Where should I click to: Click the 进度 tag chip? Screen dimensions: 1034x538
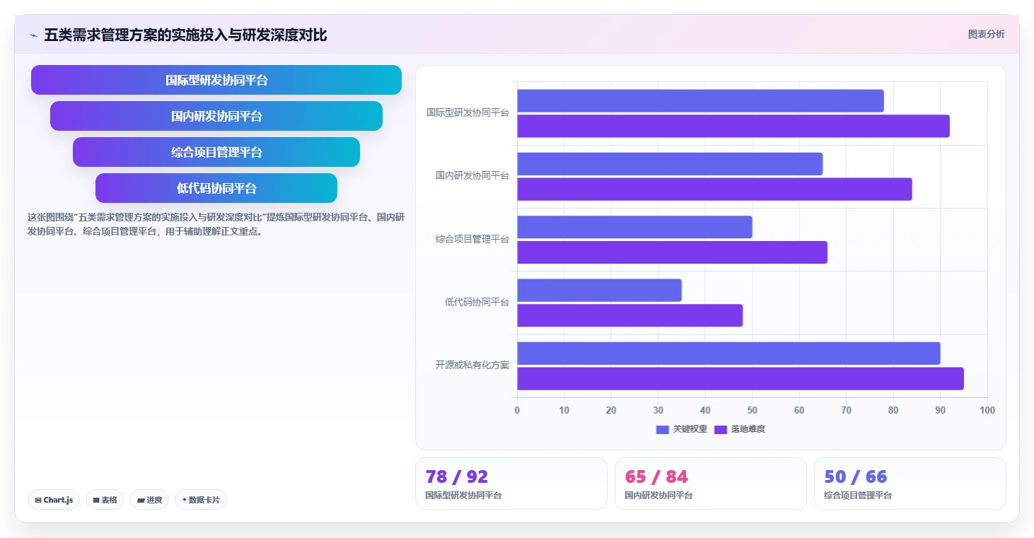click(x=149, y=500)
